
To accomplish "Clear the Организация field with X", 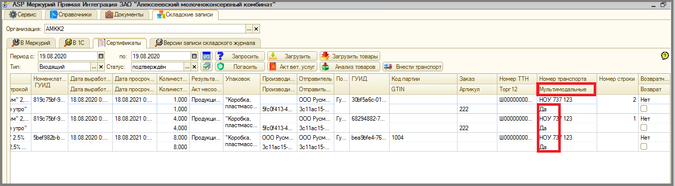I will [256, 29].
